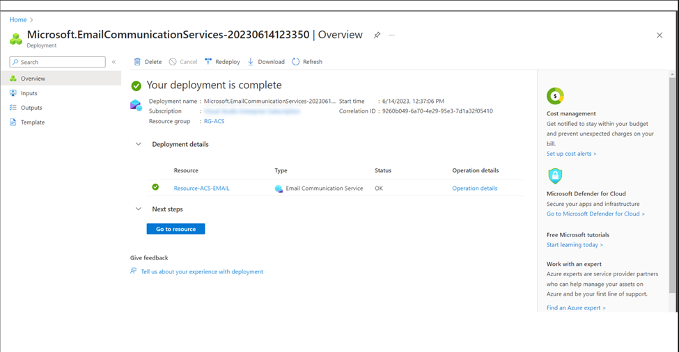The height and width of the screenshot is (352, 679).
Task: Click the Give feedback heading
Action: click(x=149, y=257)
